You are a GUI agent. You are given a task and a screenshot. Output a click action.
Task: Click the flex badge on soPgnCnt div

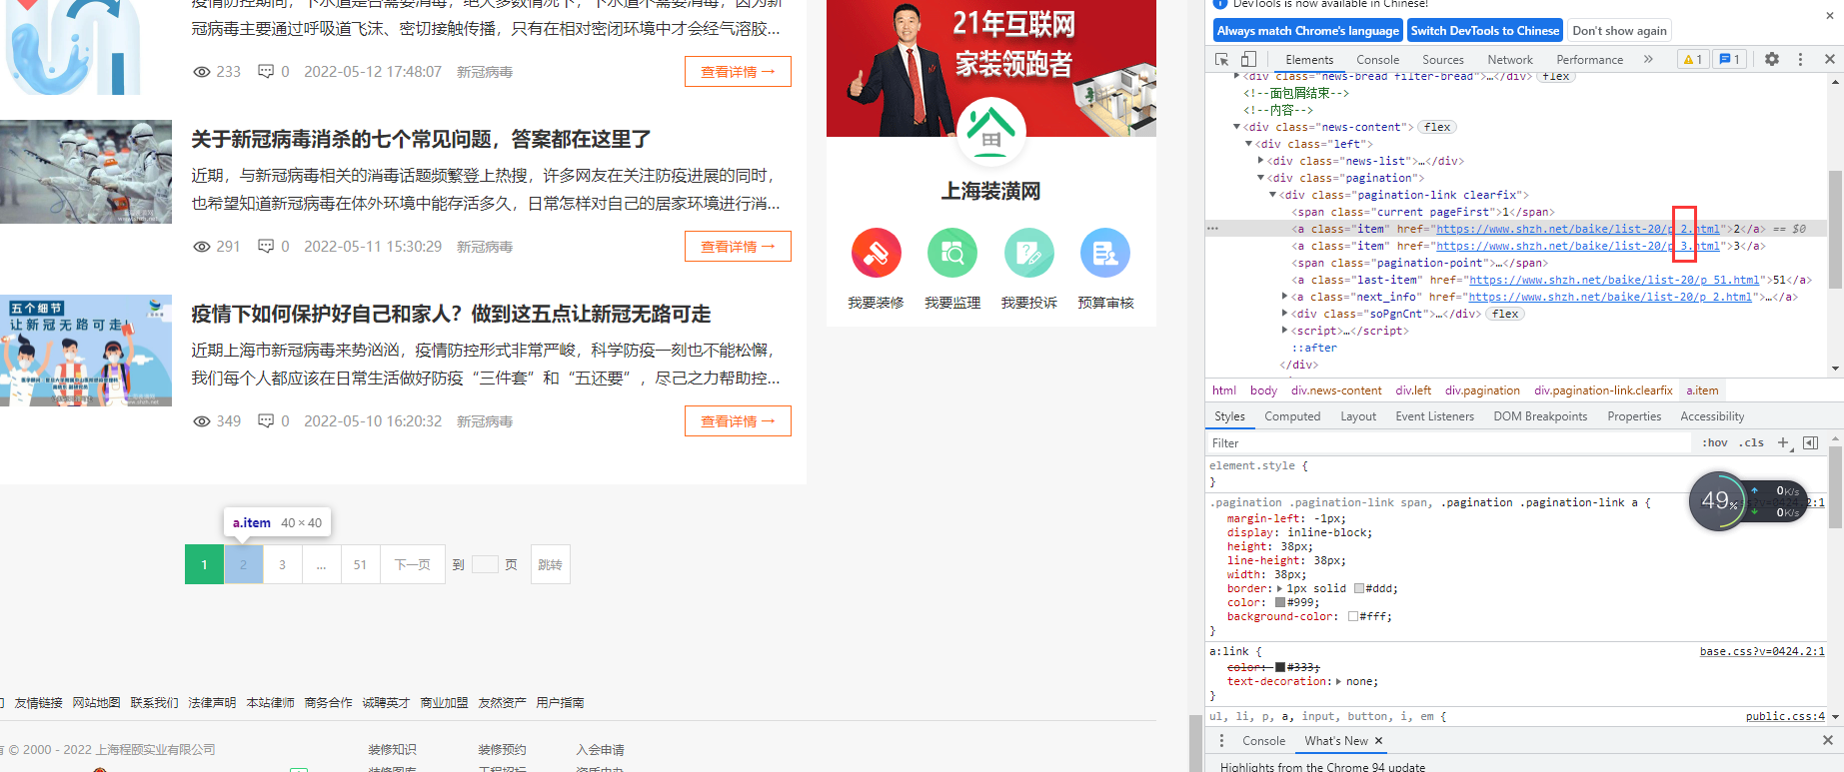pos(1505,314)
